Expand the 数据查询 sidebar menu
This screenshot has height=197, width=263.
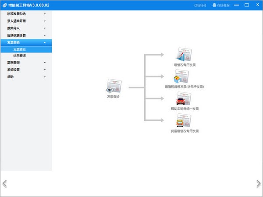26,63
